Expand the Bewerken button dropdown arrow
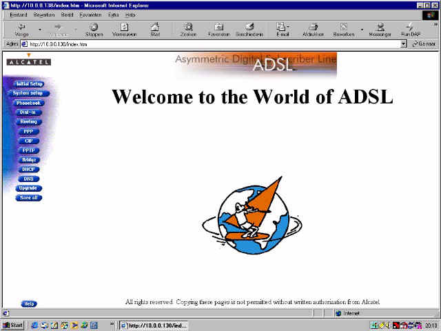 pos(362,30)
